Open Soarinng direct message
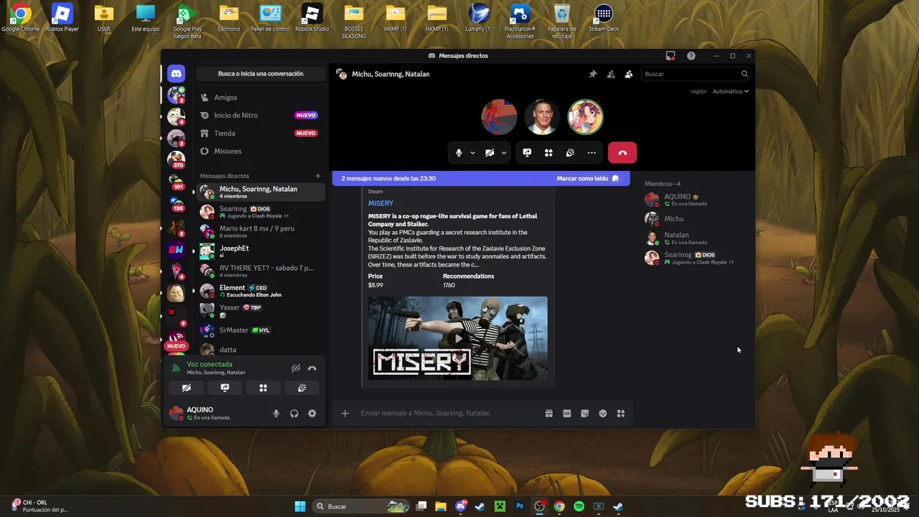This screenshot has width=919, height=517. click(260, 212)
